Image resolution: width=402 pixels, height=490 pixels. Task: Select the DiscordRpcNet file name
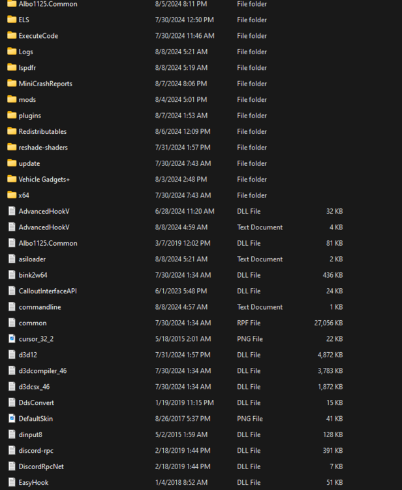click(x=41, y=466)
